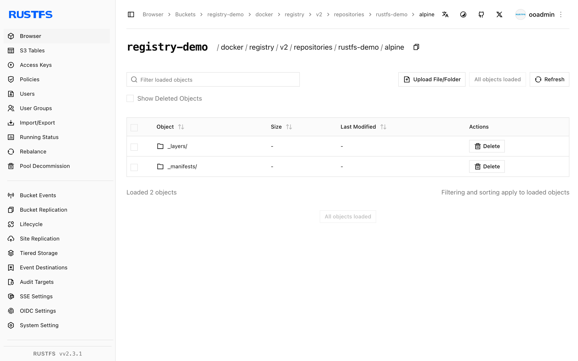Viewport: 578px width, 361px height.
Task: Focus the Filter loaded objects field
Action: (213, 79)
